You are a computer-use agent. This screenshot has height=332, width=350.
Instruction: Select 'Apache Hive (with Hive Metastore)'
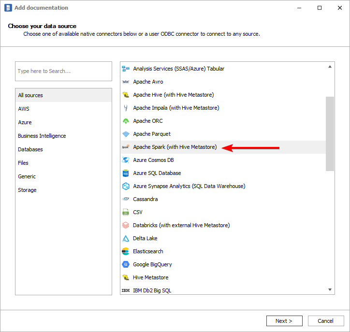(x=223, y=95)
